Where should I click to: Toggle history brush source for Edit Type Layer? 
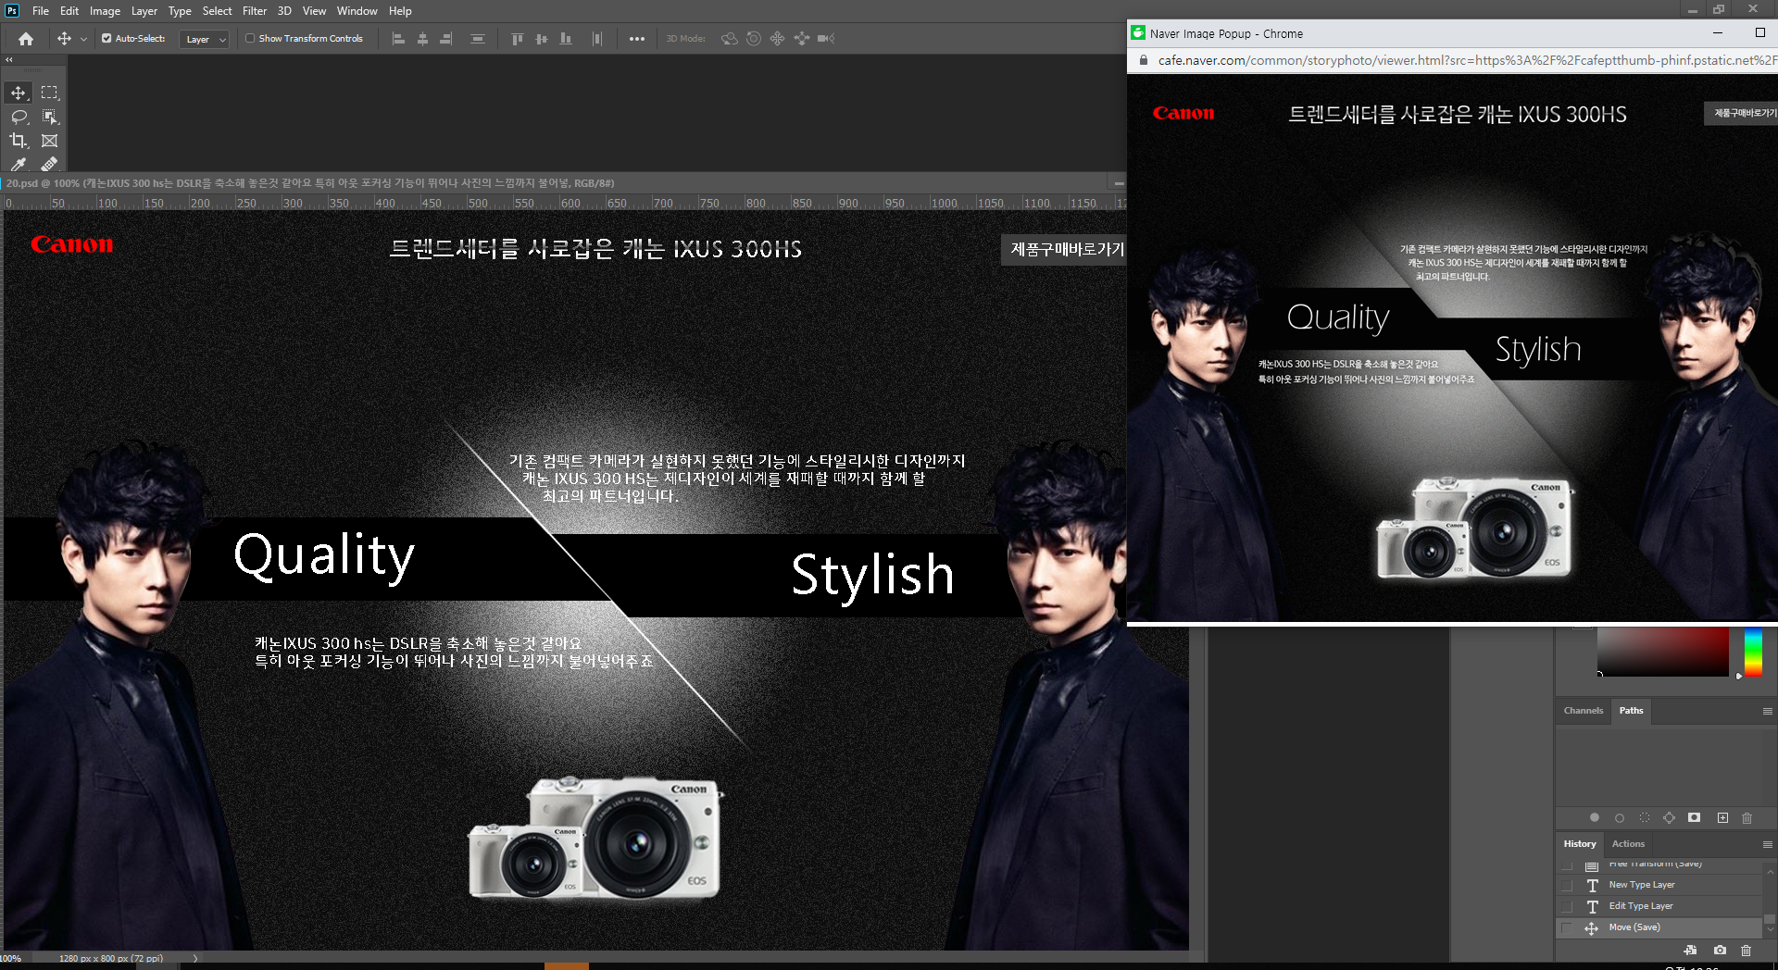point(1568,906)
